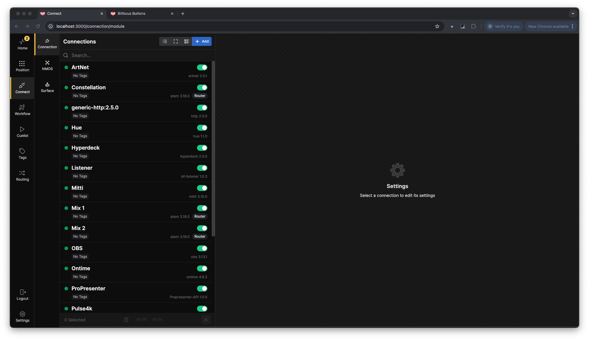589x340 pixels.
Task: Select the Connection sub-menu item
Action: tap(47, 43)
